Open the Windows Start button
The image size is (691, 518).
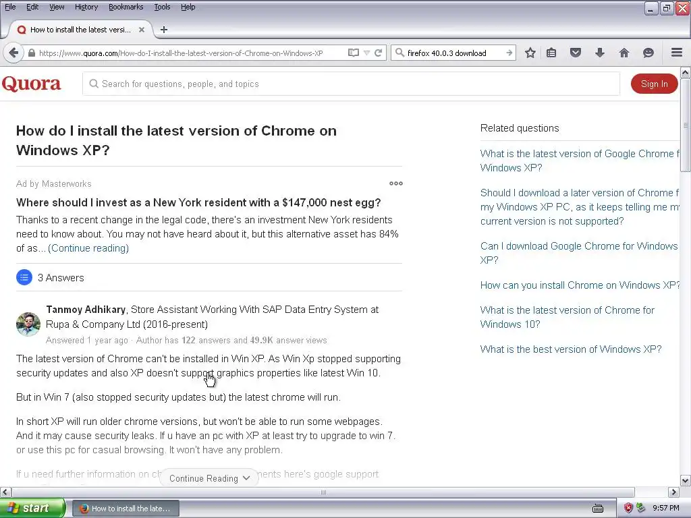point(32,508)
